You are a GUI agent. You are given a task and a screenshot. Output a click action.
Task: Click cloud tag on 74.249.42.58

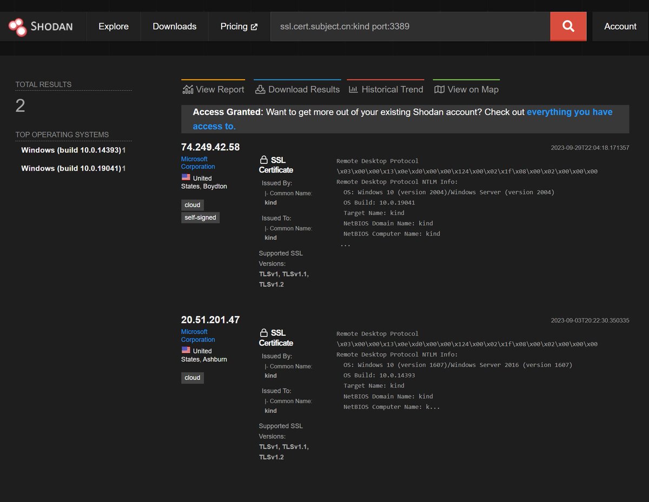tap(193, 205)
